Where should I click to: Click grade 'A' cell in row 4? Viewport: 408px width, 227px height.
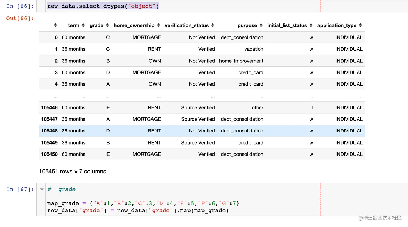(x=108, y=84)
